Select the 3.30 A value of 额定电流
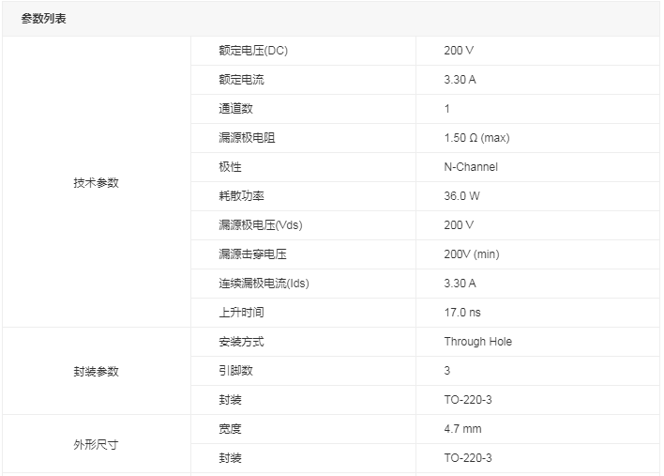Screen dimensions: 664x476 pyautogui.click(x=460, y=80)
